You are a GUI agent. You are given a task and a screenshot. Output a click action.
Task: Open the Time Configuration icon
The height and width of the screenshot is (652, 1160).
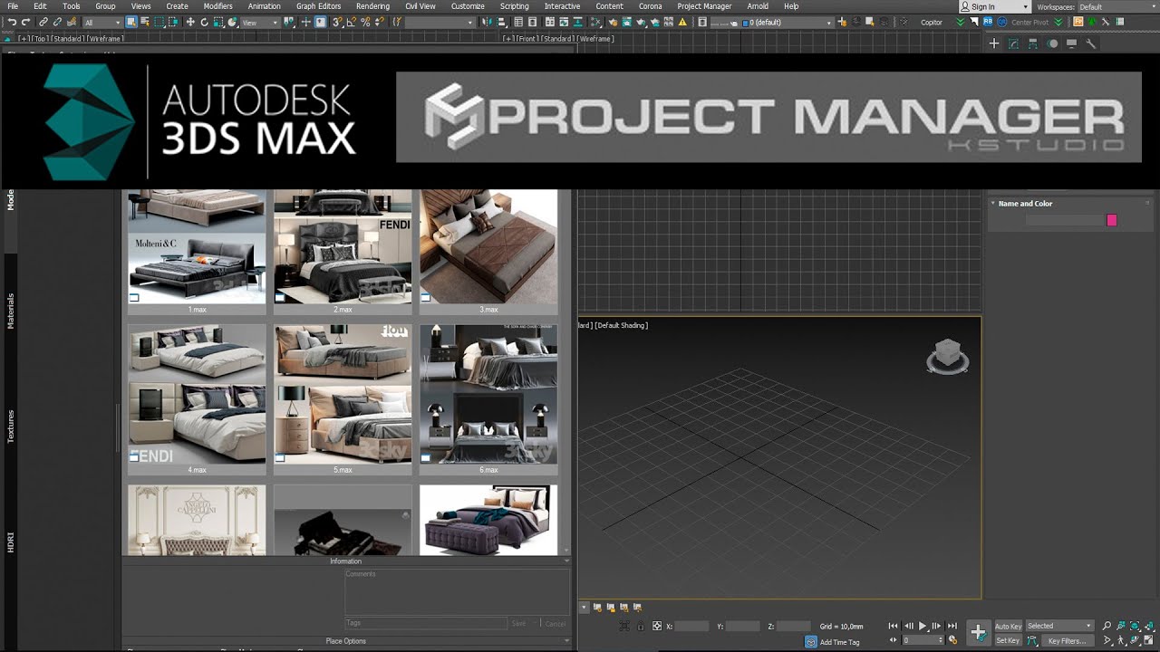pyautogui.click(x=952, y=640)
